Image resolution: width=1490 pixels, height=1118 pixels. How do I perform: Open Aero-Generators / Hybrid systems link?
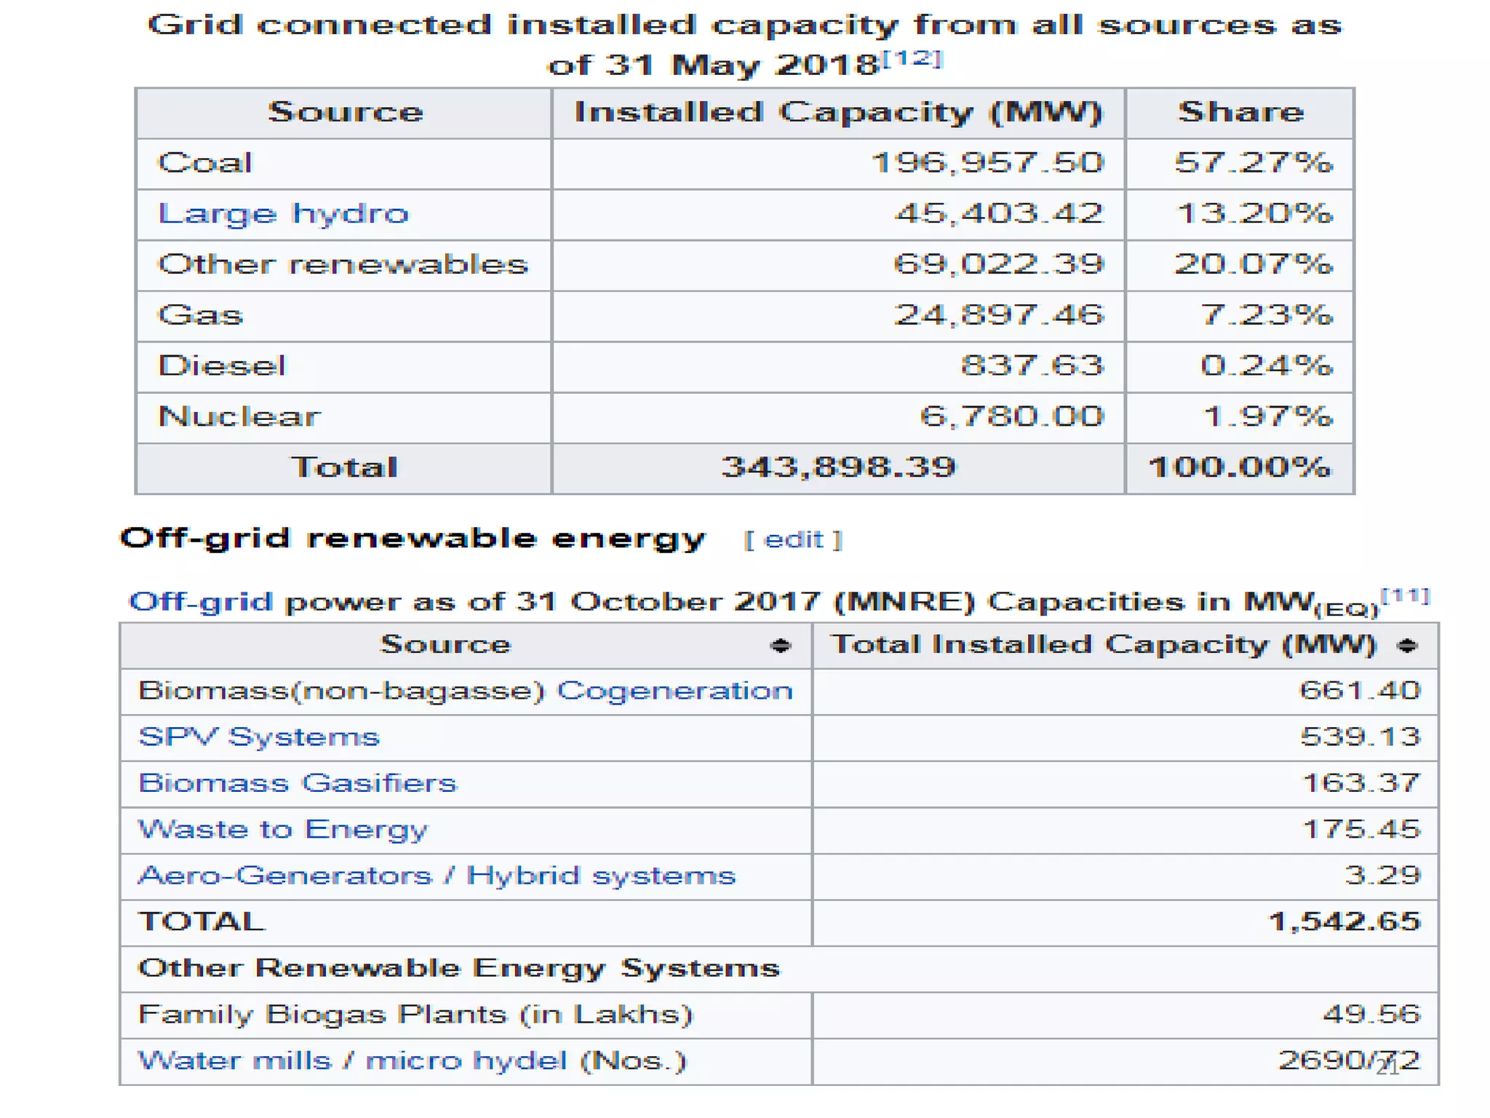tap(437, 876)
